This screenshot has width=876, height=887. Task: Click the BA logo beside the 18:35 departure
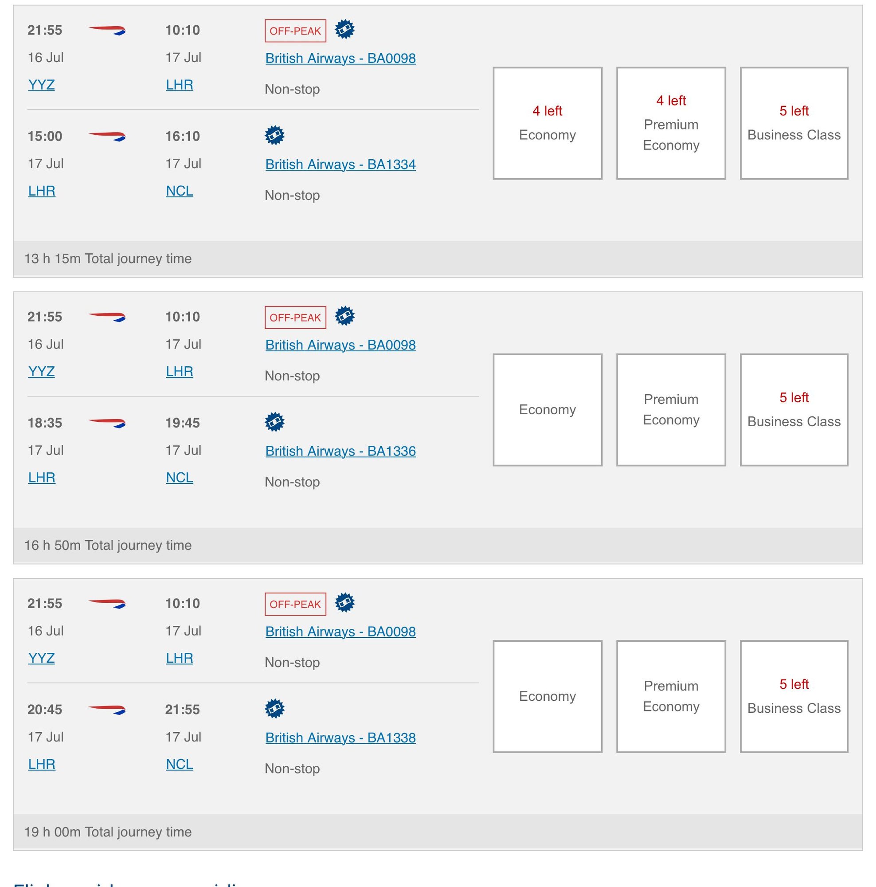(107, 422)
